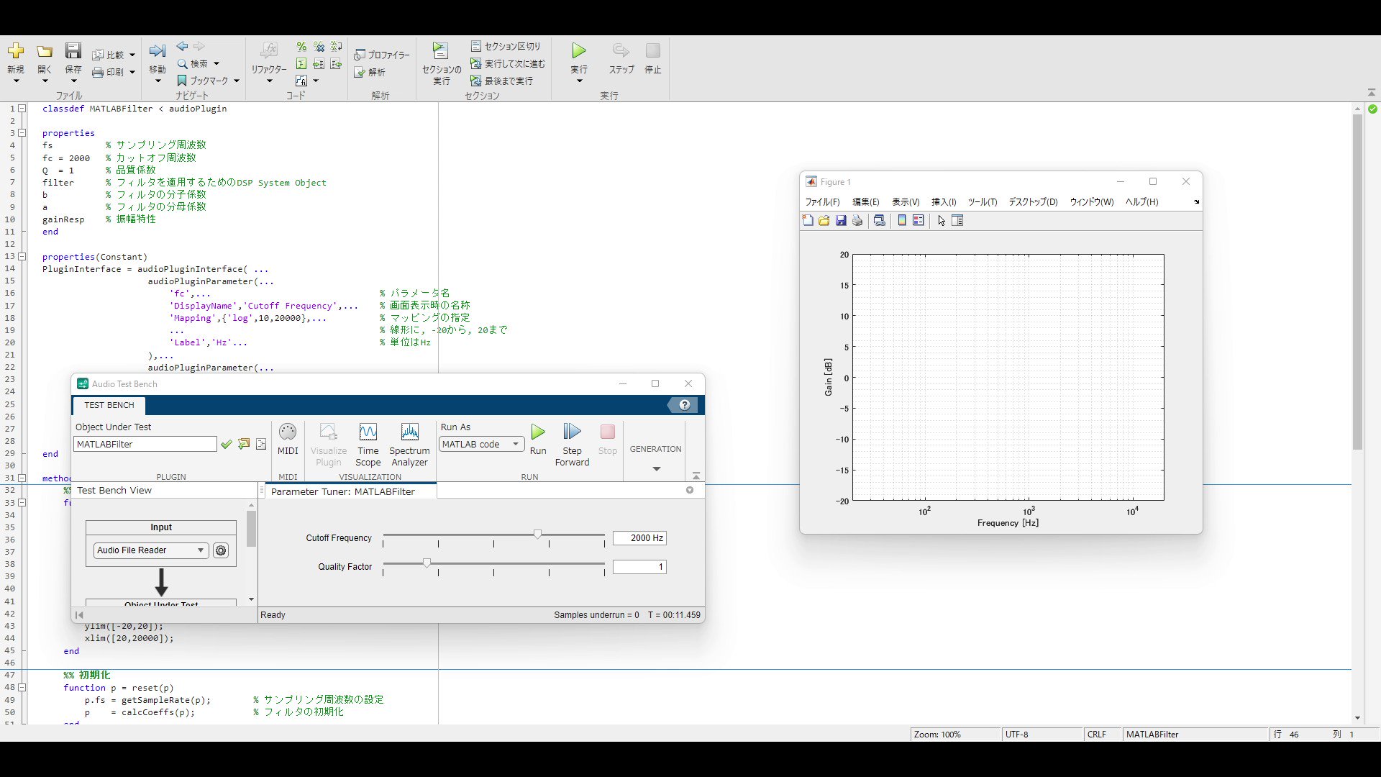The height and width of the screenshot is (777, 1381).
Task: Open the ツール(T) menu in Figure 1
Action: click(x=983, y=202)
